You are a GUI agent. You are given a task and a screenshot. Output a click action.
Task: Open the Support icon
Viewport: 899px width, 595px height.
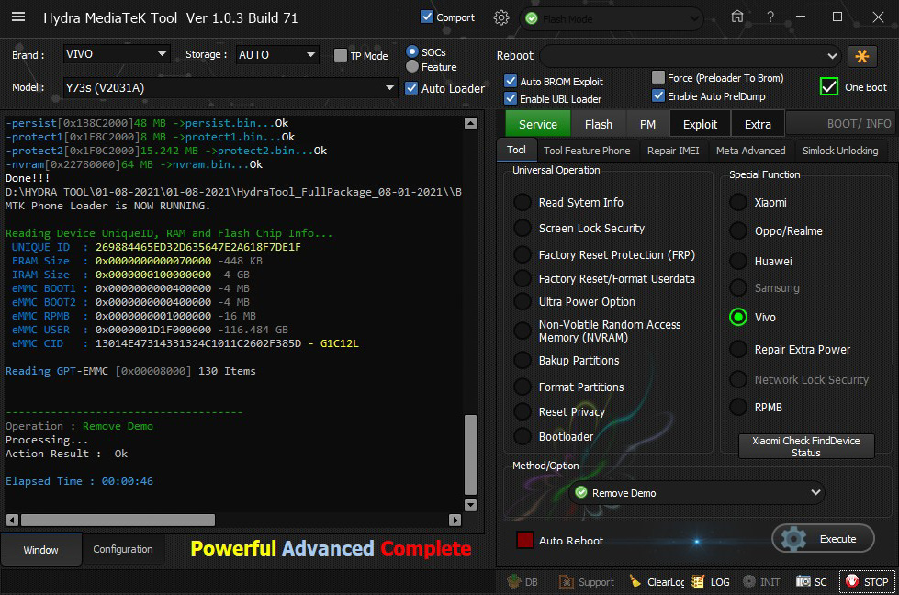click(586, 582)
